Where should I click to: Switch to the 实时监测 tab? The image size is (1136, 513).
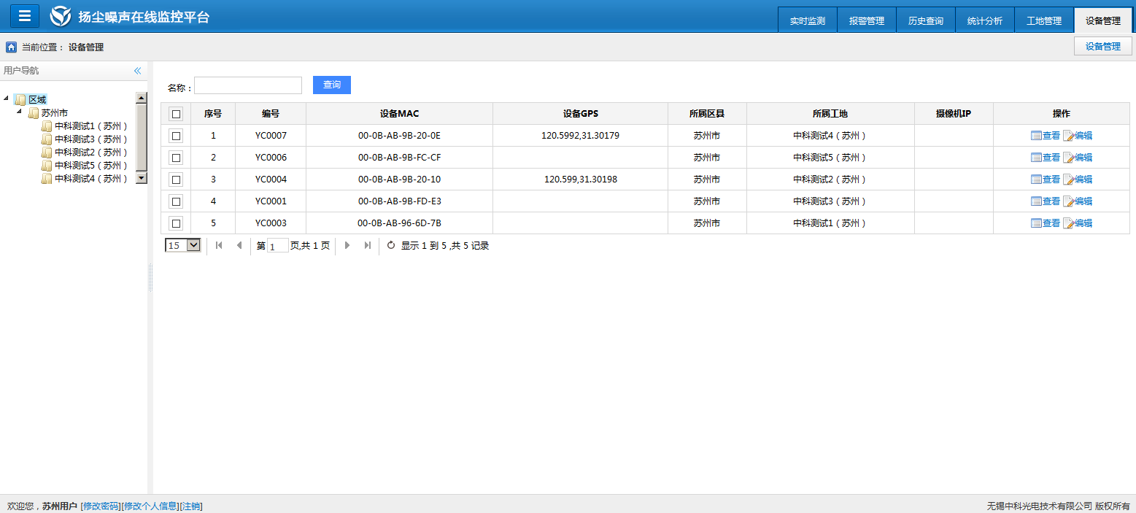point(807,21)
